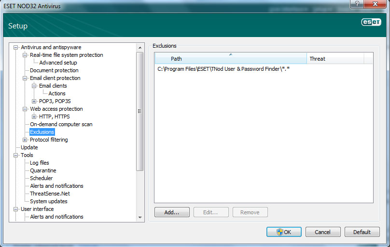Open Scheduler settings
This screenshot has width=390, height=247.
click(x=42, y=178)
